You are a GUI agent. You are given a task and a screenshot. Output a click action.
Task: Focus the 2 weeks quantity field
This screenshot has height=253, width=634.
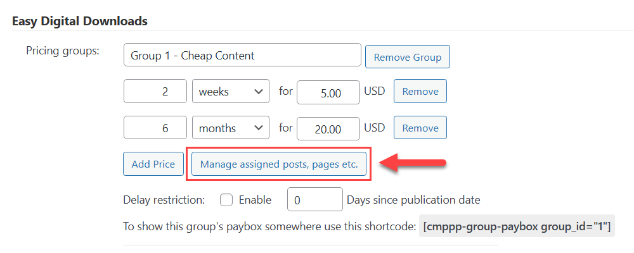(x=155, y=92)
